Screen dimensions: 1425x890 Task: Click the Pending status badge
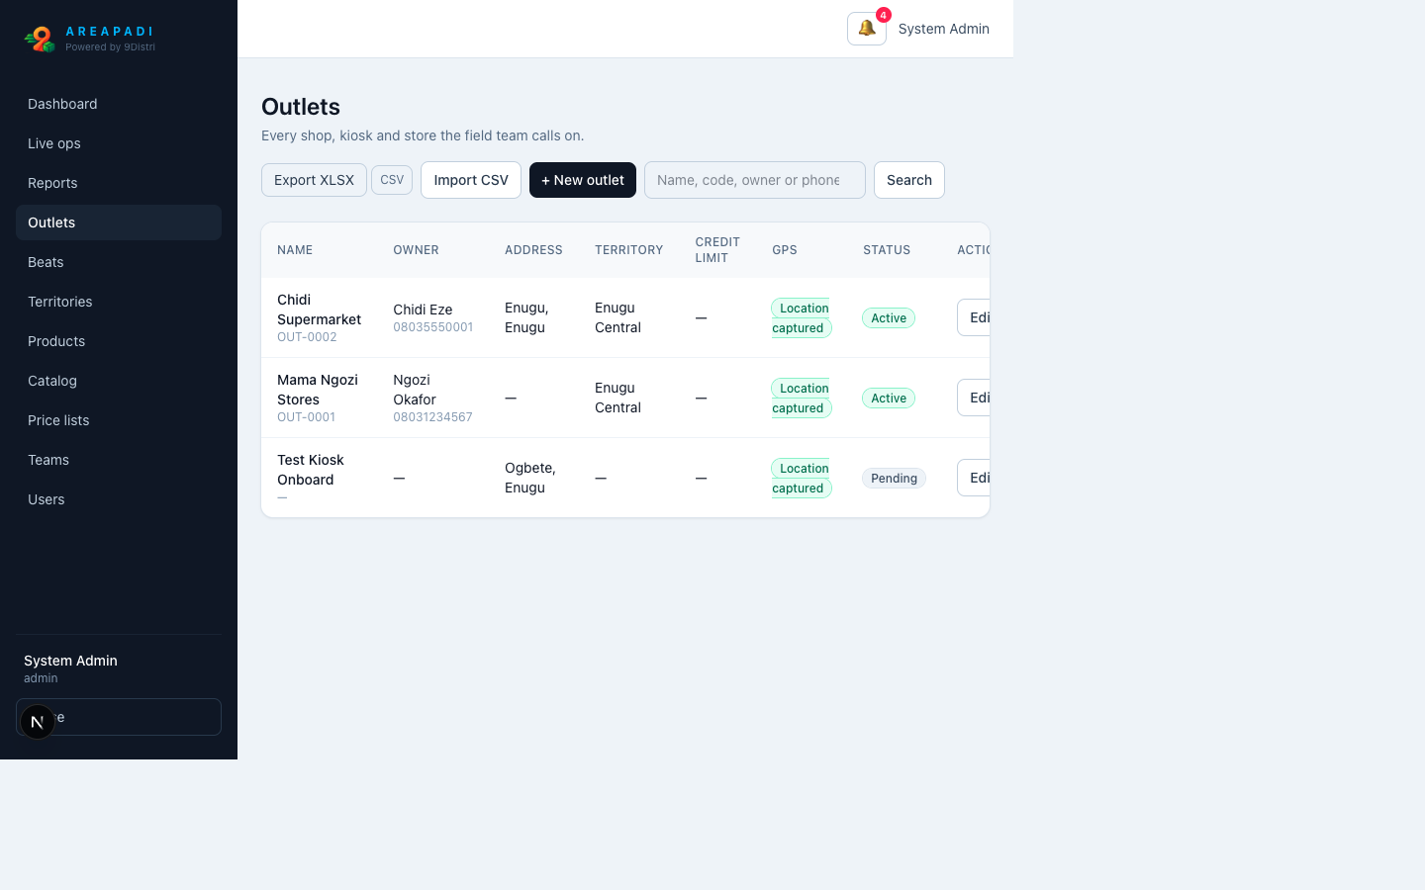tap(894, 478)
